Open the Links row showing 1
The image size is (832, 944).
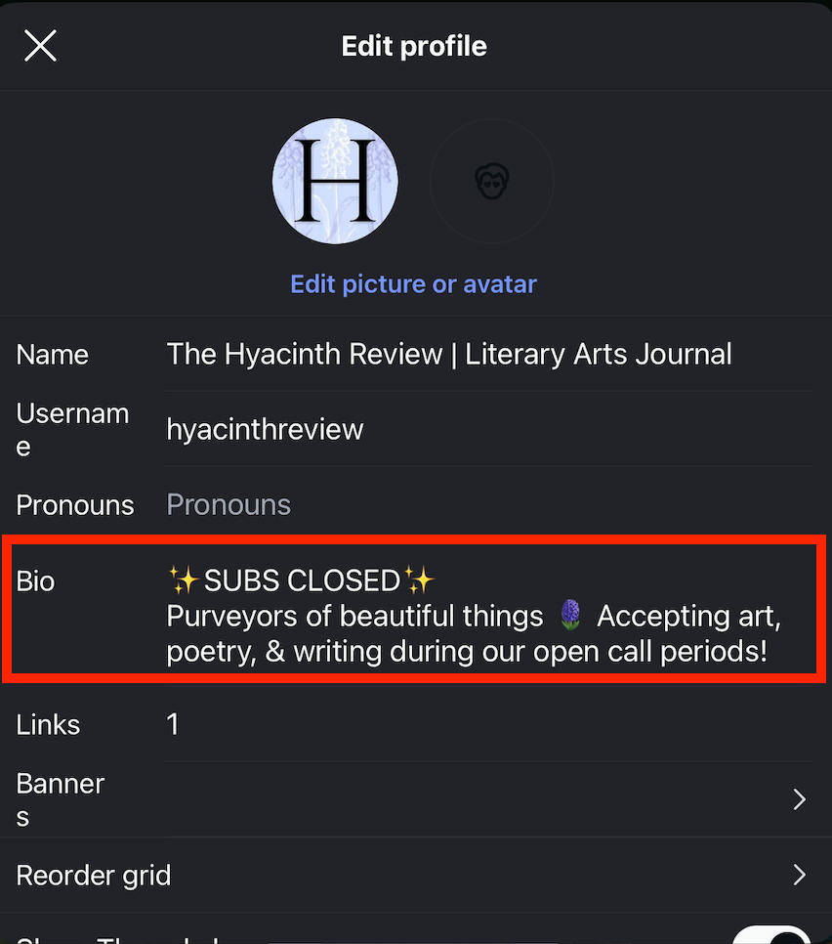416,724
